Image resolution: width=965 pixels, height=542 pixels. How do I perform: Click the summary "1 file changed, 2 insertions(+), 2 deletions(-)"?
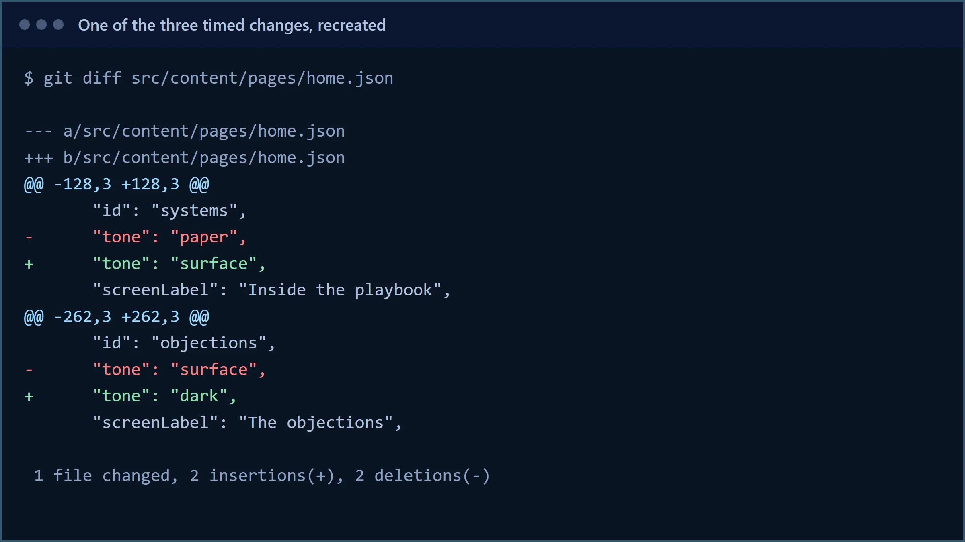[x=262, y=476]
